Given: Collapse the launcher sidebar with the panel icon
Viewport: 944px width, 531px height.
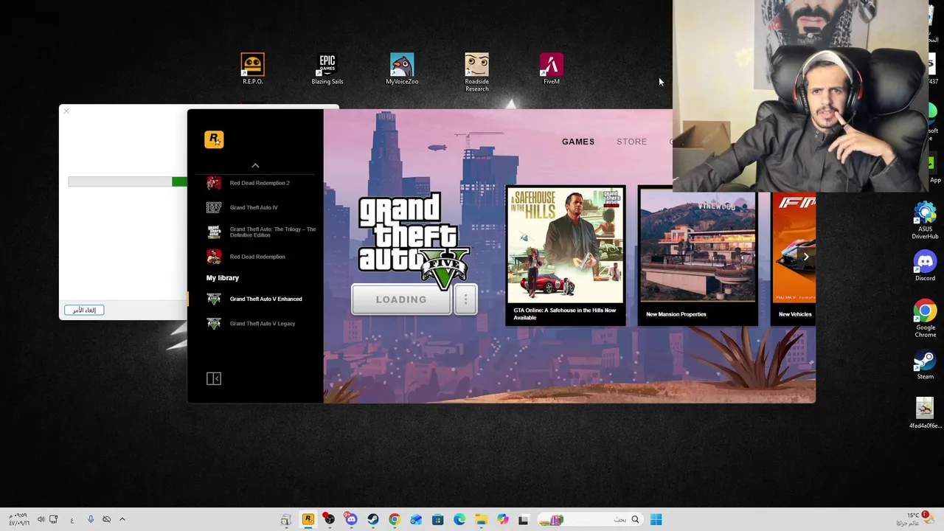Looking at the screenshot, I should (x=214, y=378).
